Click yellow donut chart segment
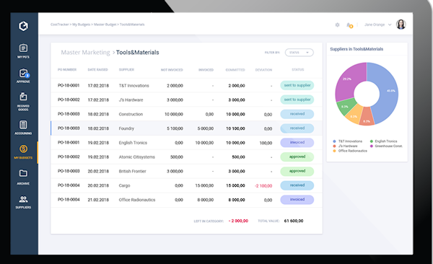The height and width of the screenshot is (264, 433). [354, 115]
